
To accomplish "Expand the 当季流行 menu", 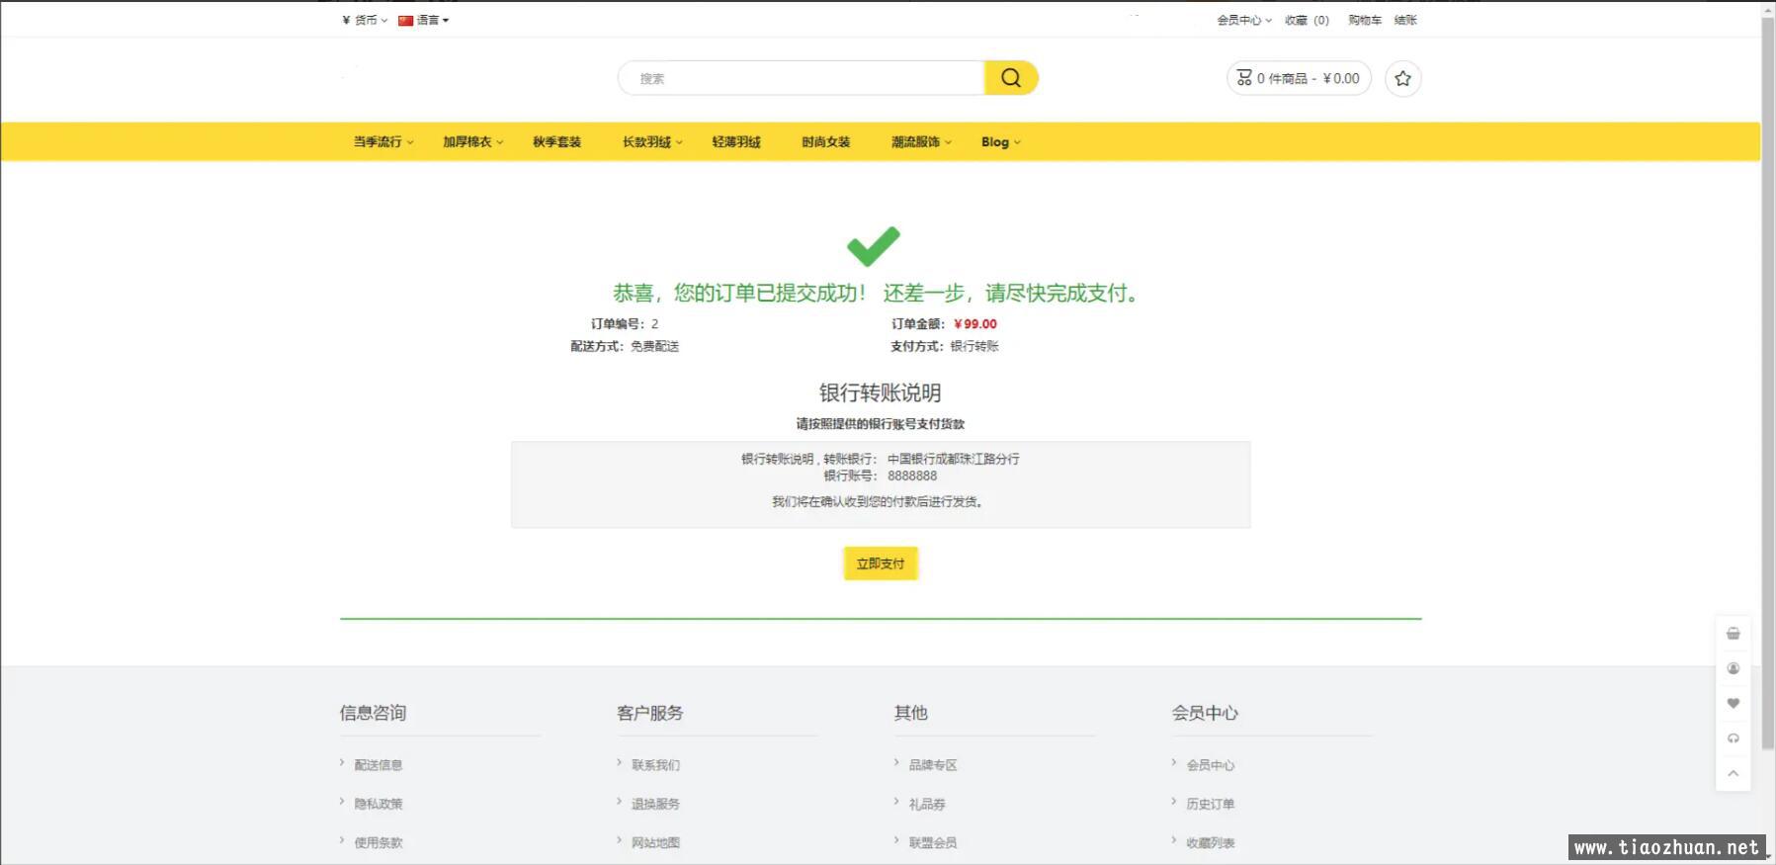I will click(x=383, y=142).
